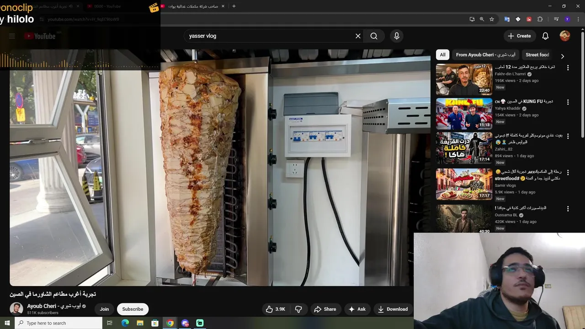Viewport: 585px width, 329px height.
Task: Open the red image extension icon
Action: pyautogui.click(x=529, y=19)
